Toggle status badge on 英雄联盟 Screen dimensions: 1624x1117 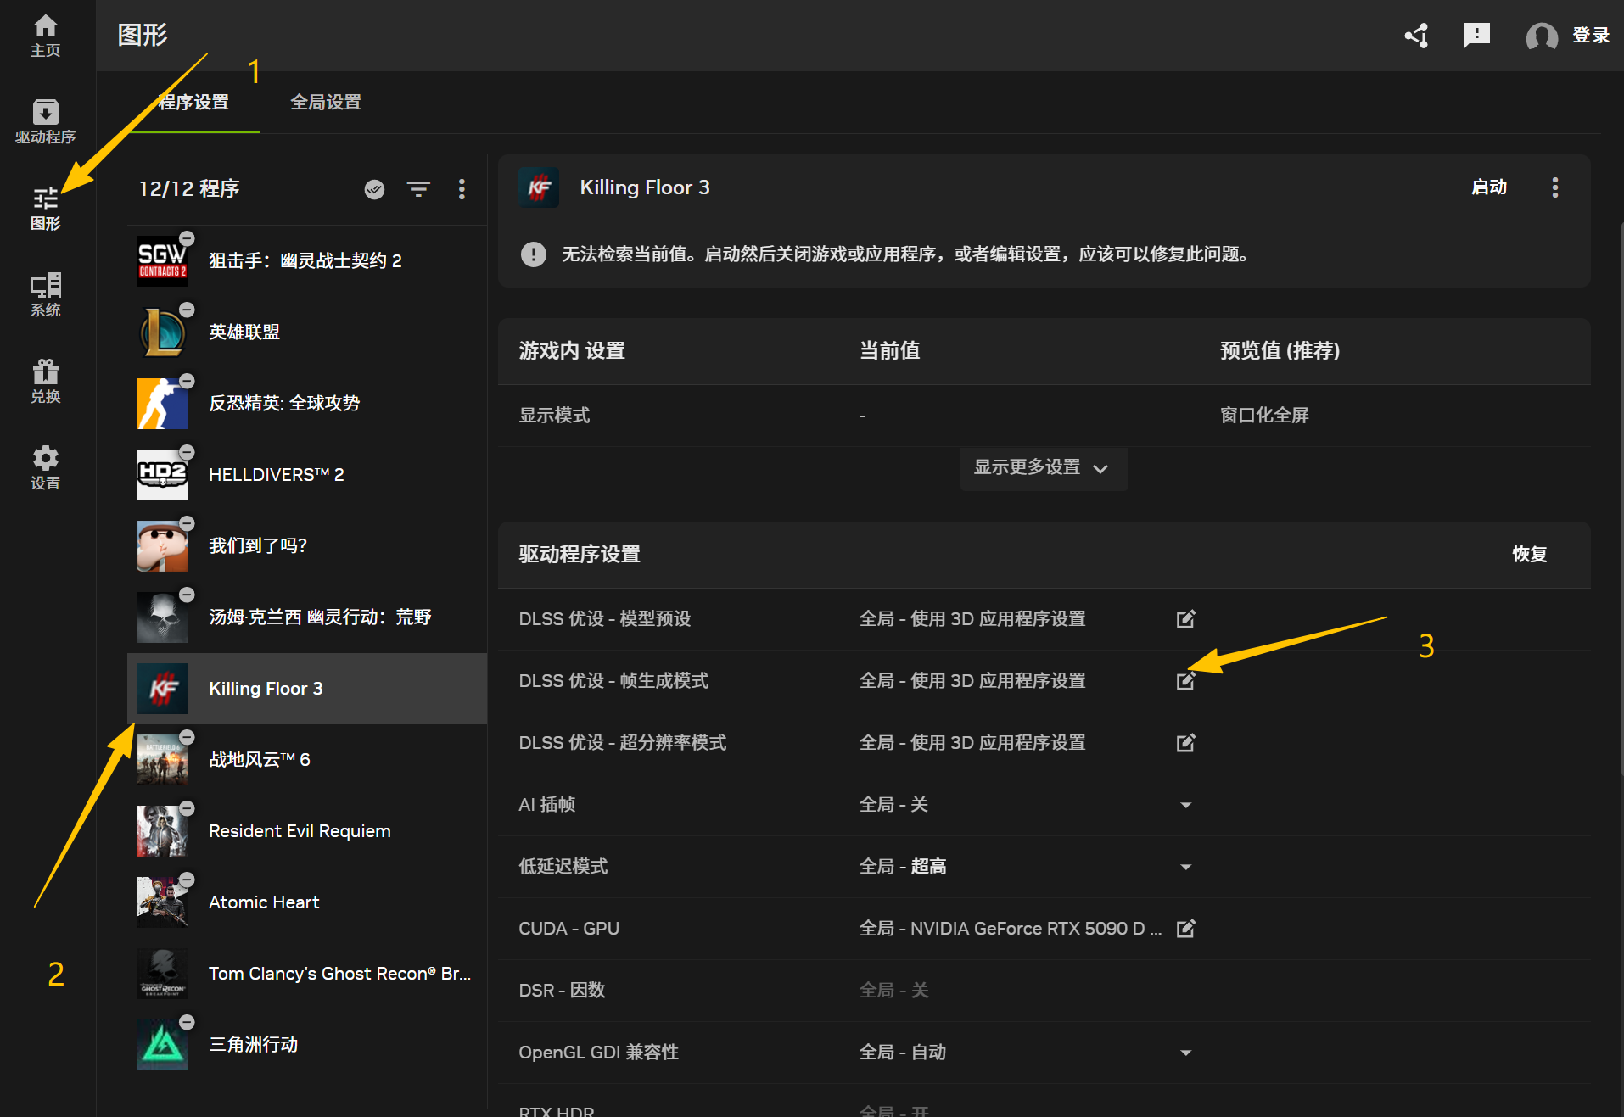pos(188,310)
